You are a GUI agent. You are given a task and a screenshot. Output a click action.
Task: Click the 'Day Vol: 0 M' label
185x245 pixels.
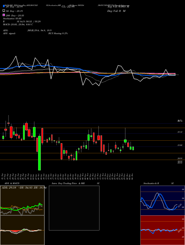pos(116,11)
